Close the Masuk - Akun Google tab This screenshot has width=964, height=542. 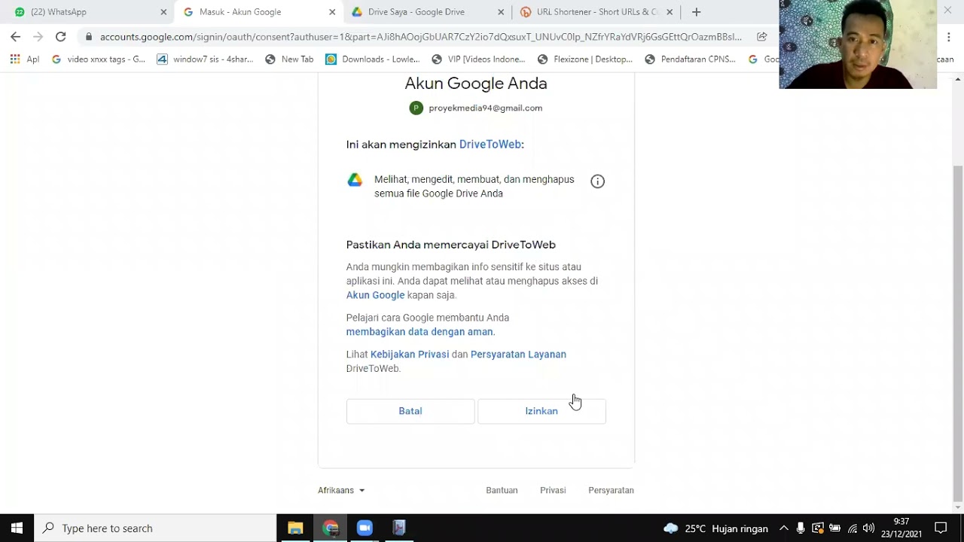tap(332, 12)
